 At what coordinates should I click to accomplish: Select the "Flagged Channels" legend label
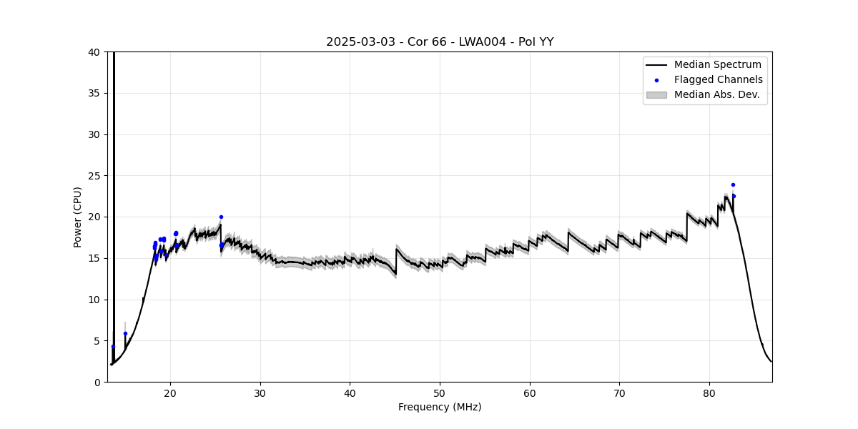[x=718, y=80]
